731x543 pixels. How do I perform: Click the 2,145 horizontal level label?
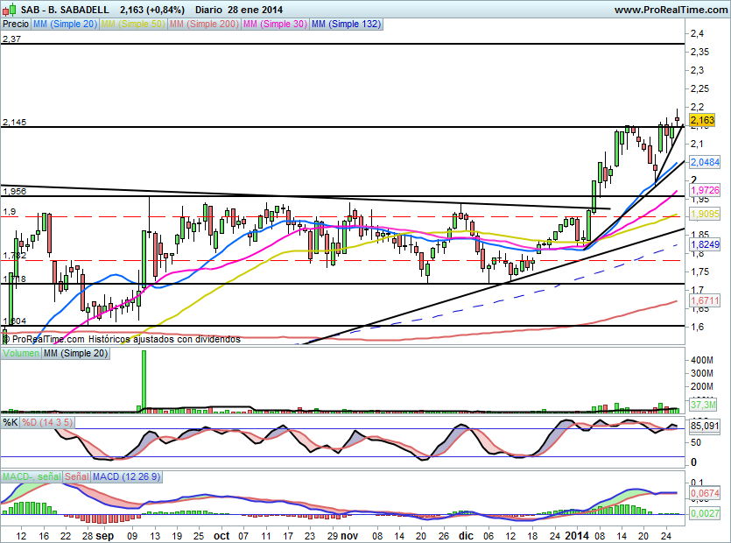[x=15, y=123]
